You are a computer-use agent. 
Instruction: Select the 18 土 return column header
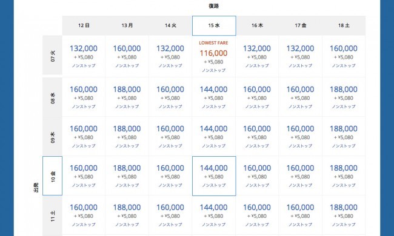click(344, 25)
